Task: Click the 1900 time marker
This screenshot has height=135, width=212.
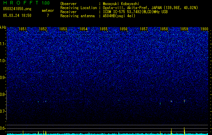Action: [204, 29]
